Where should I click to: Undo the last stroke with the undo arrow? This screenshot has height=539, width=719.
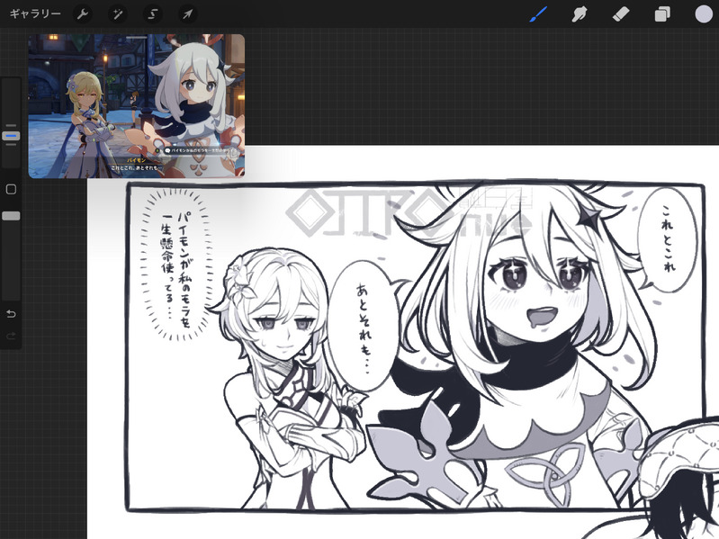(11, 314)
